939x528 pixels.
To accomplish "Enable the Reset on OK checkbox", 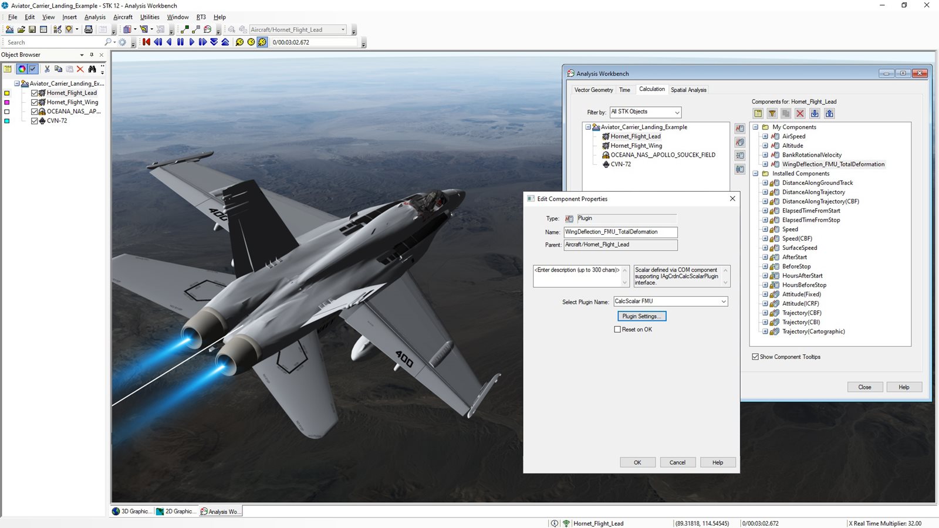I will pos(617,330).
